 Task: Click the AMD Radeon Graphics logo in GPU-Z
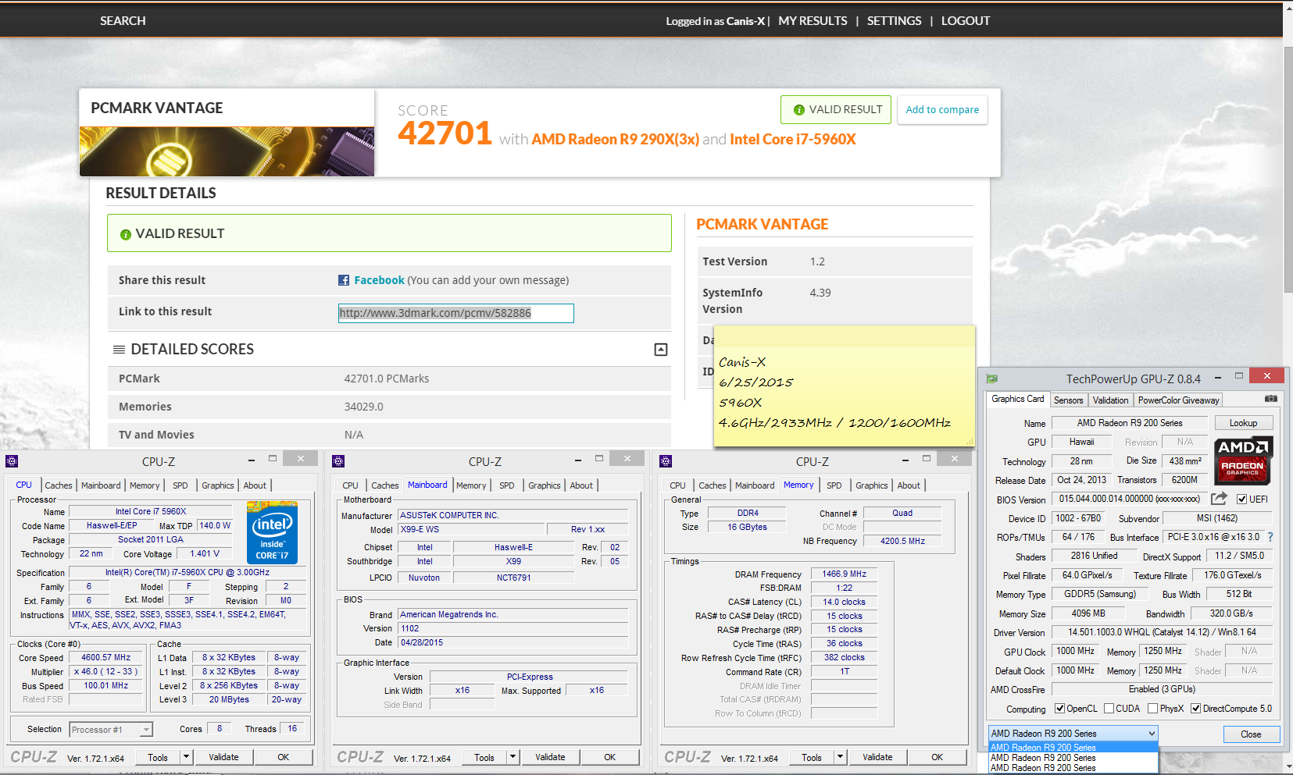point(1243,460)
